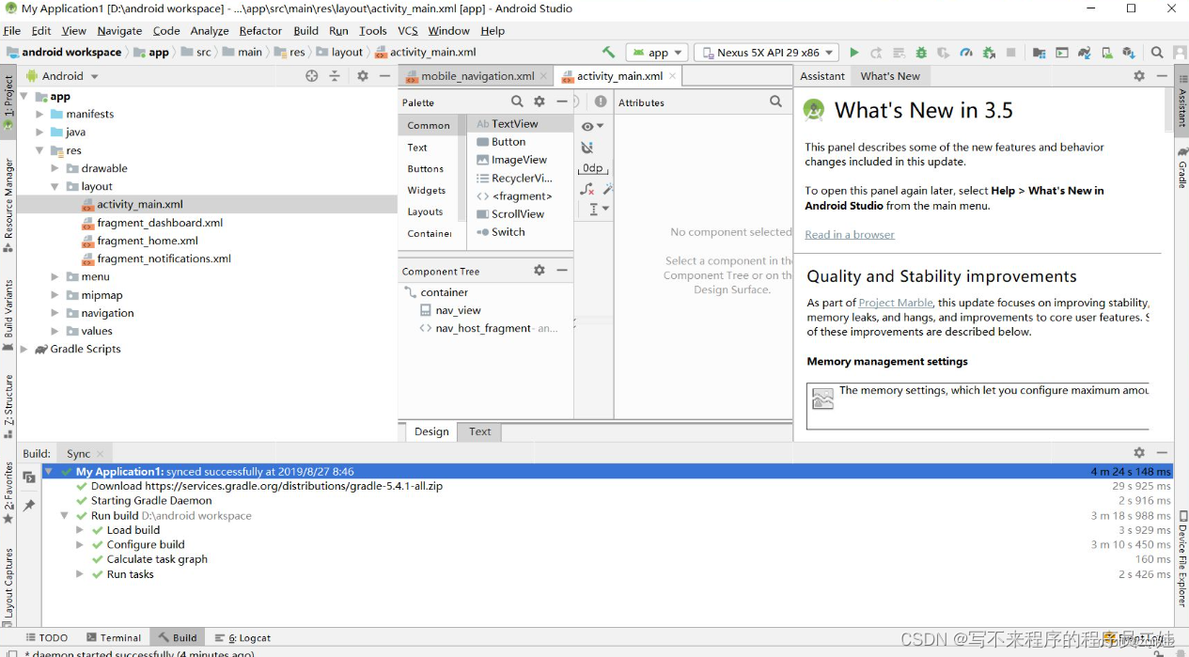Switch to the Text editor tab

click(479, 431)
